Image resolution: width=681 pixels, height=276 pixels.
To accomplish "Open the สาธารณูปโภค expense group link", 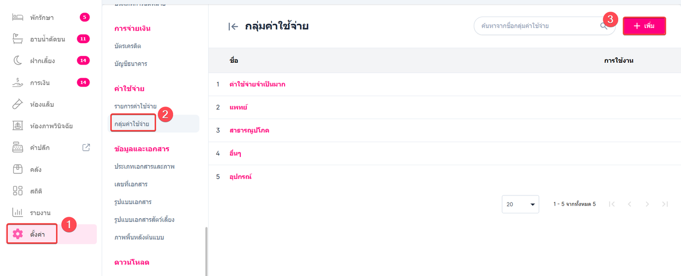I will pyautogui.click(x=249, y=130).
